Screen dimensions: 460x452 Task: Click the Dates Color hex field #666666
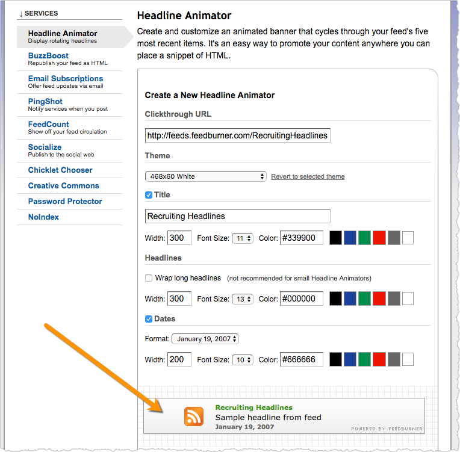(302, 359)
